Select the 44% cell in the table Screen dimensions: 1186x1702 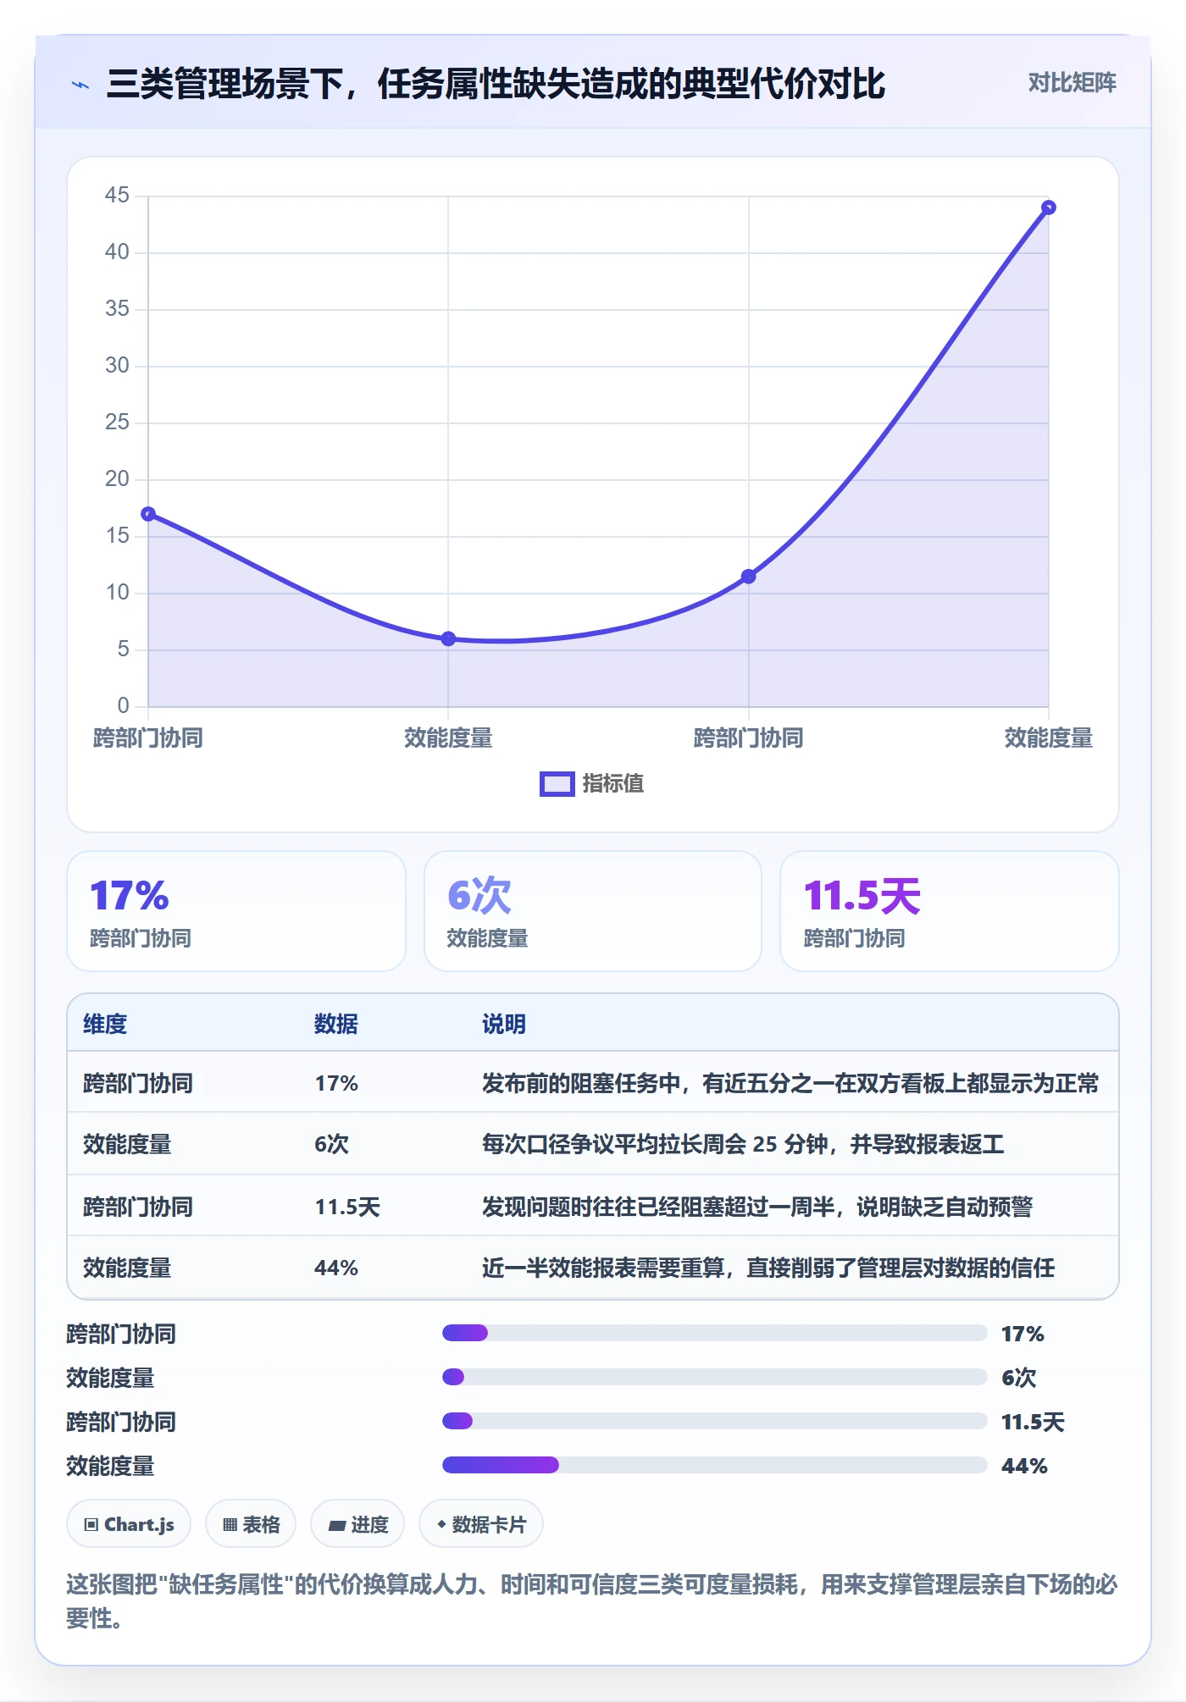[x=336, y=1268]
